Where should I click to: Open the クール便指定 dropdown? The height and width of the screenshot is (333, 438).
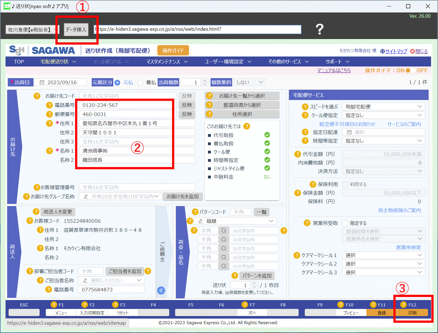383,115
